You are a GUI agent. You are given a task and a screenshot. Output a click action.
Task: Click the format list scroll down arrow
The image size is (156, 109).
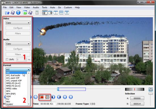(x=29, y=104)
